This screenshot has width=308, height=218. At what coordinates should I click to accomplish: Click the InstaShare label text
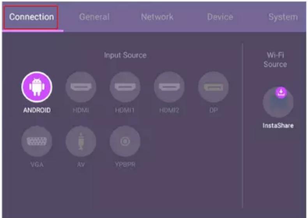tap(278, 126)
